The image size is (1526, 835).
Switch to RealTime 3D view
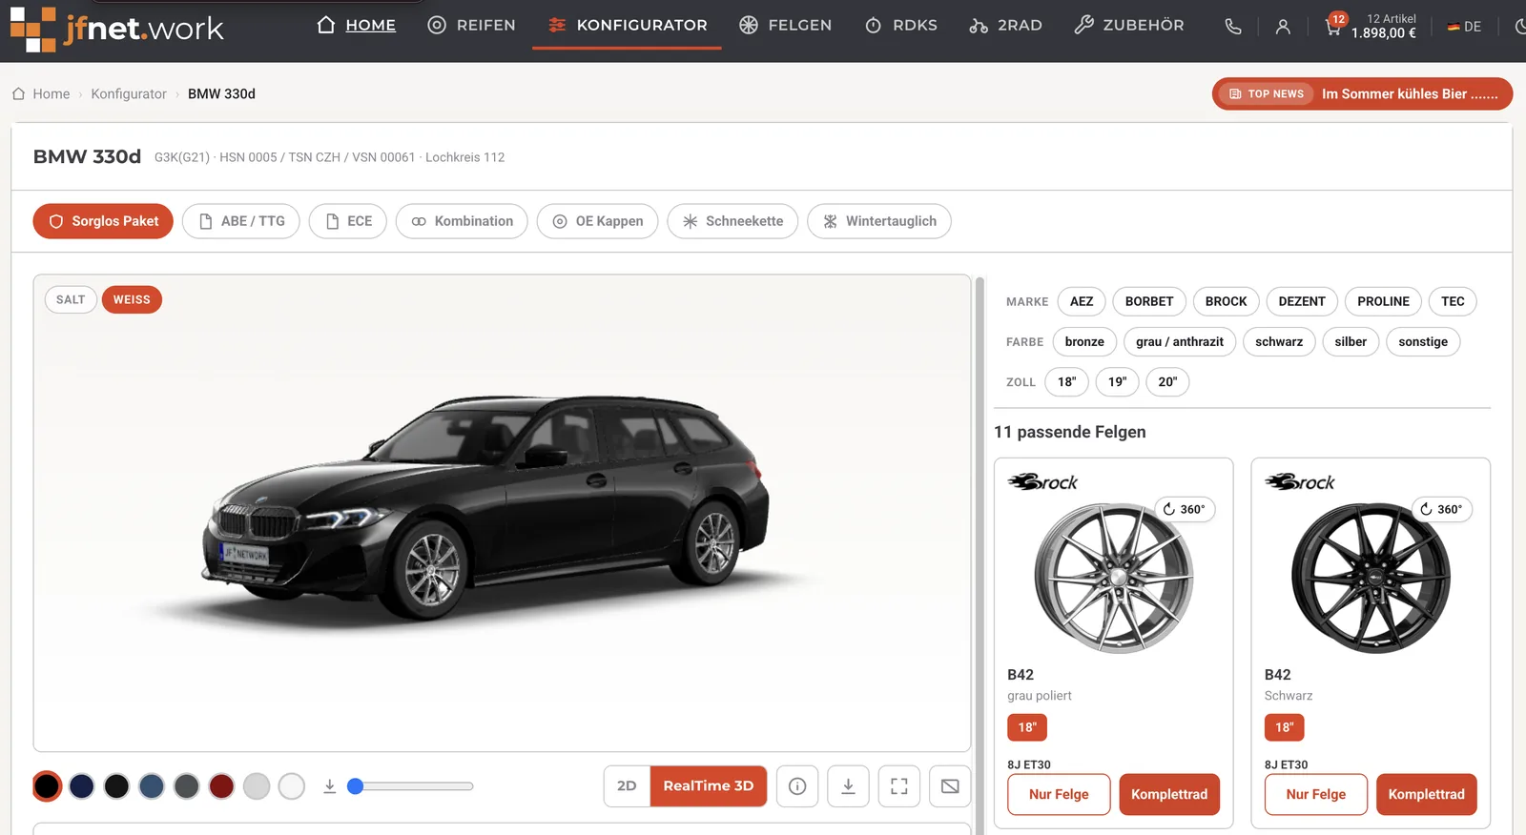709,786
